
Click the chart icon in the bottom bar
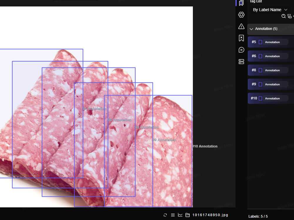(180, 215)
